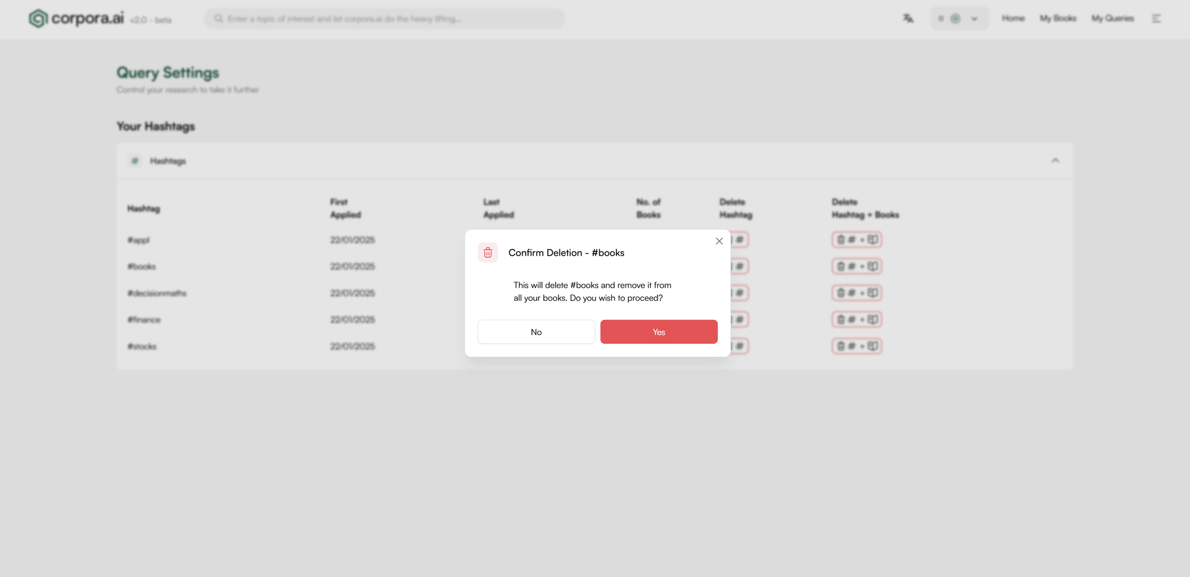
Task: Delete hashtag and books for #stocks
Action: point(857,346)
